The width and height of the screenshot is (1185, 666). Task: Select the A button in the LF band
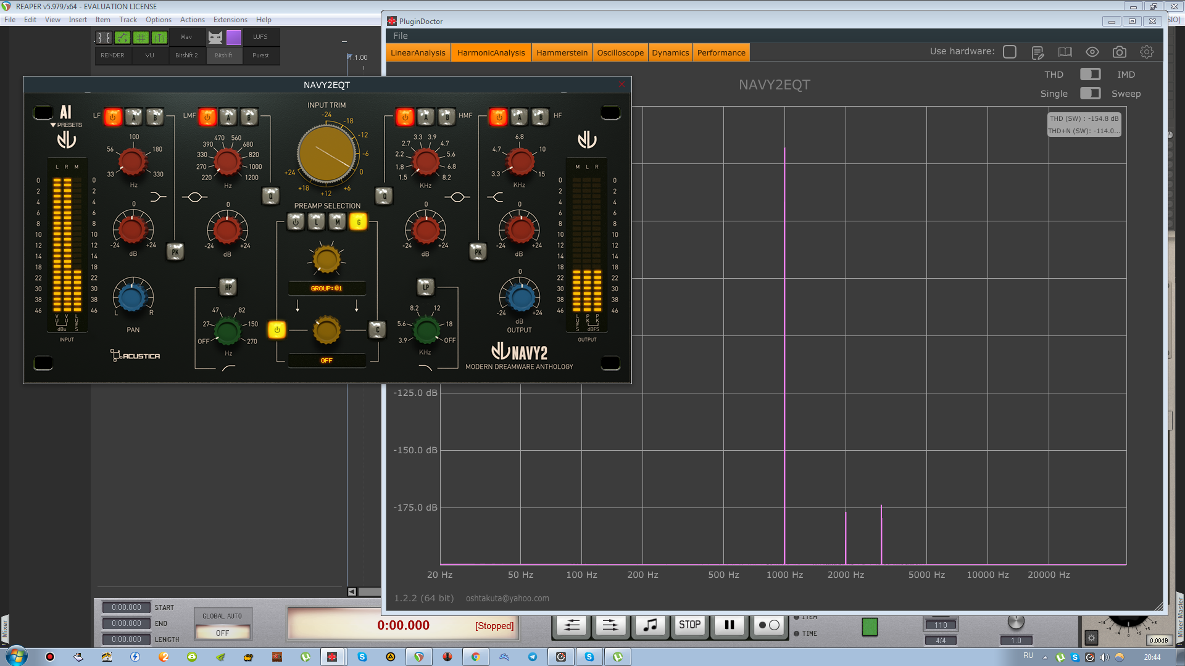coord(134,117)
